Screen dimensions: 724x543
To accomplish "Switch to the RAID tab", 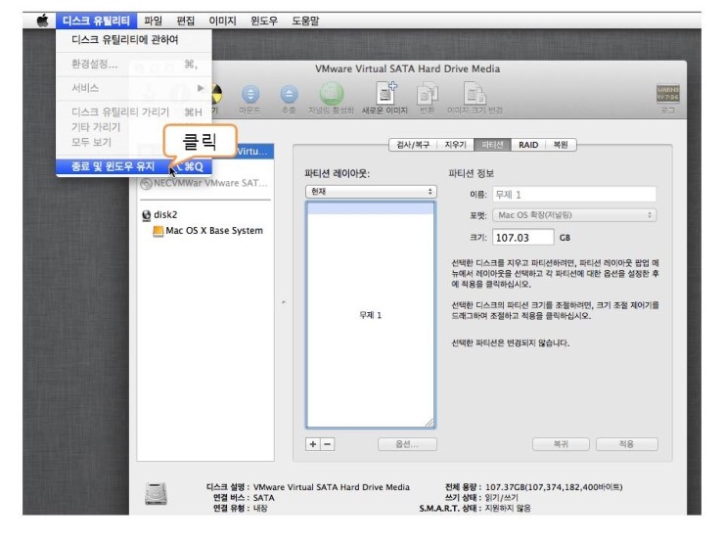I will click(x=528, y=145).
